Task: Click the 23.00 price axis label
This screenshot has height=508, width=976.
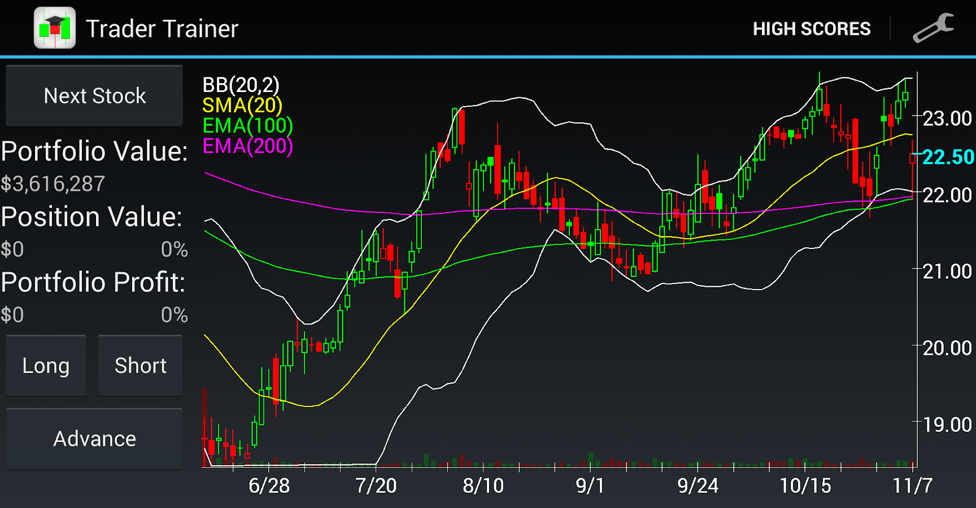Action: pyautogui.click(x=947, y=119)
